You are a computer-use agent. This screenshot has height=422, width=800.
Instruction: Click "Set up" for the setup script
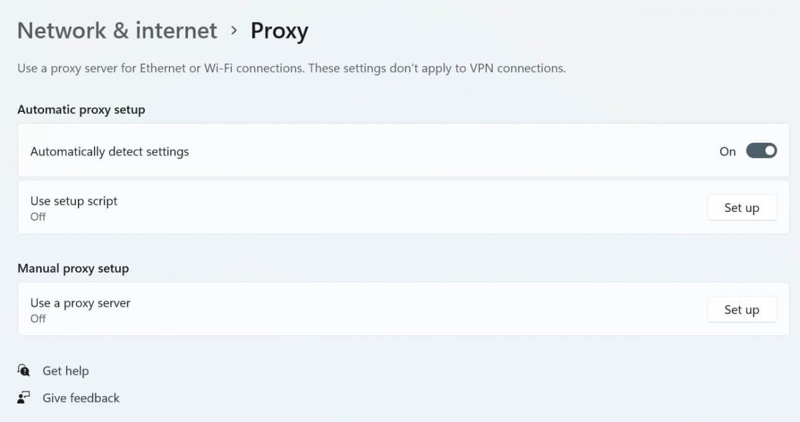pyautogui.click(x=742, y=207)
